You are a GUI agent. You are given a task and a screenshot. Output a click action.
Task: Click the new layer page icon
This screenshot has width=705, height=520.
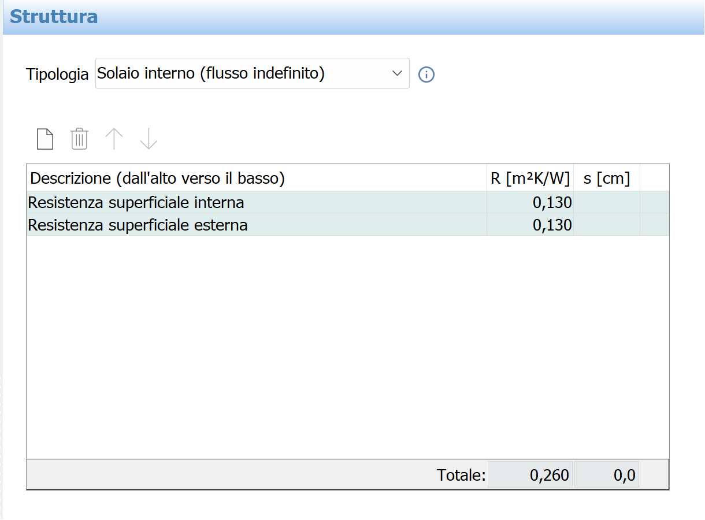pyautogui.click(x=45, y=139)
